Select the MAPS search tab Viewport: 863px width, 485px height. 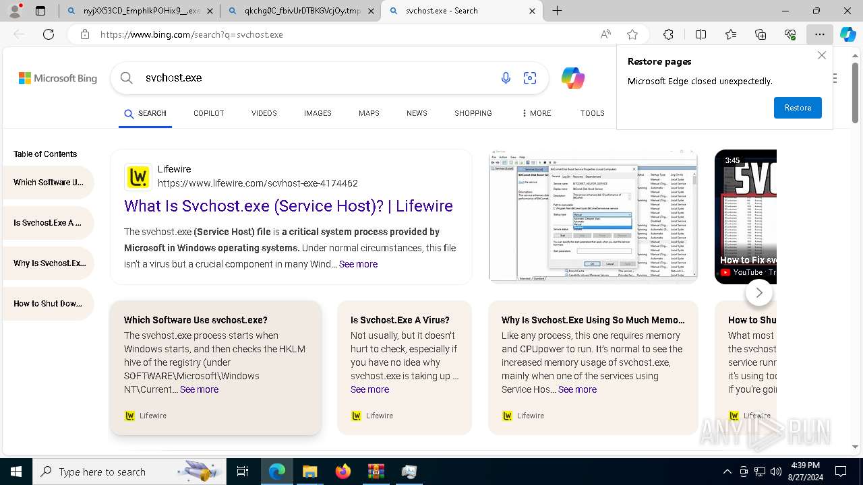pyautogui.click(x=369, y=113)
